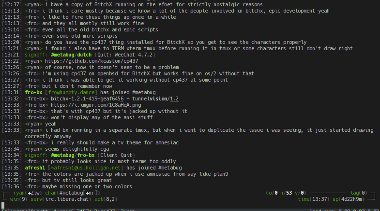Click the 12:37 timestamp on first line
The height and width of the screenshot is (211, 380).
[11, 4]
